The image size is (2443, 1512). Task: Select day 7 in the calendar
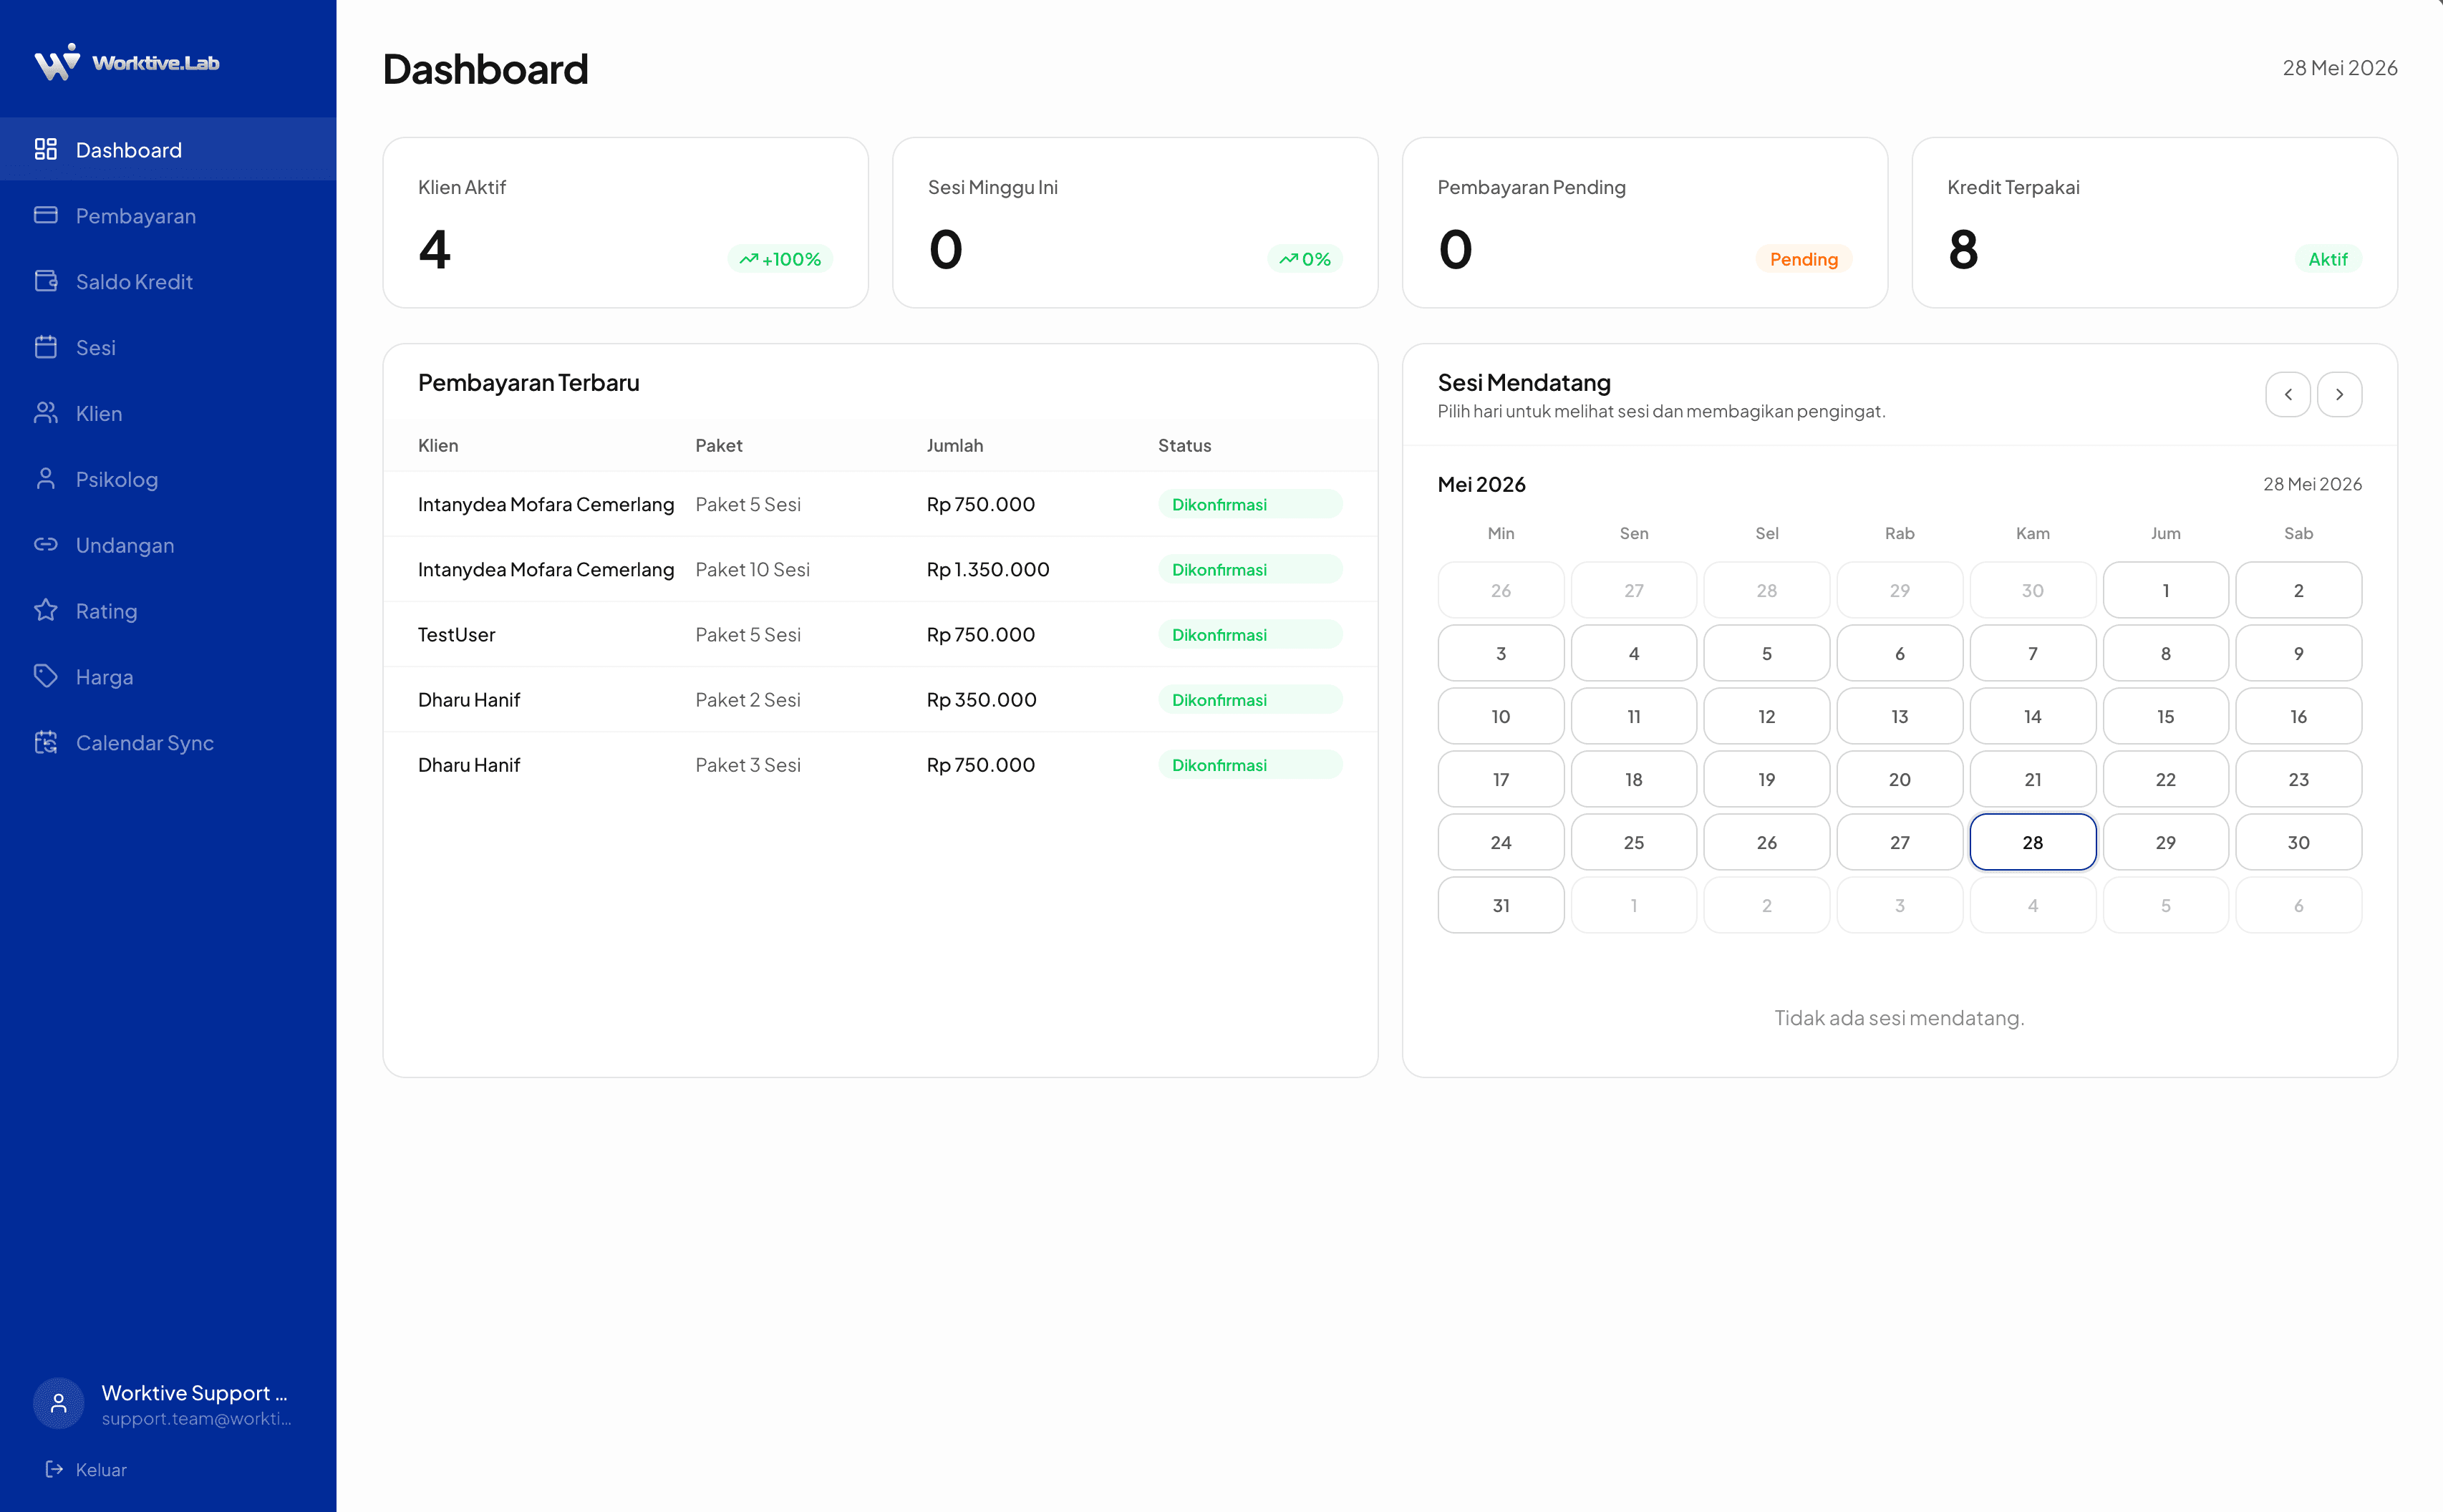click(2032, 653)
